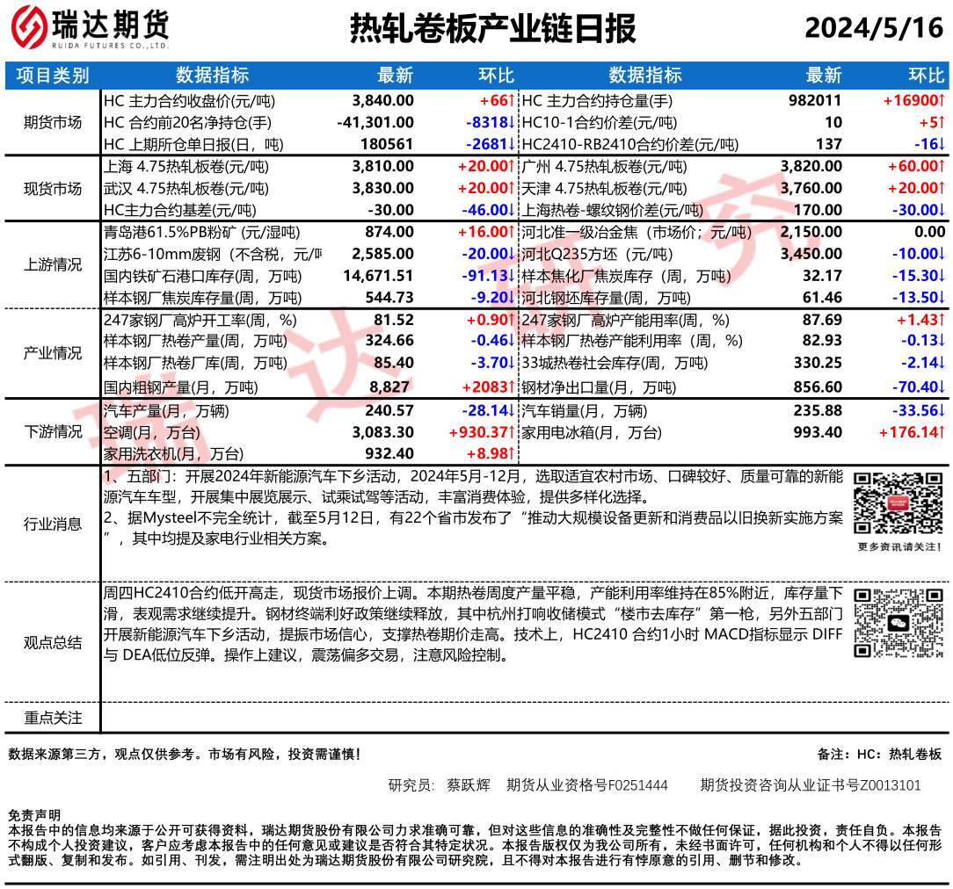Screen dimensions: 953x889
Task: Click the report date 2024/5/16
Action: 873,29
